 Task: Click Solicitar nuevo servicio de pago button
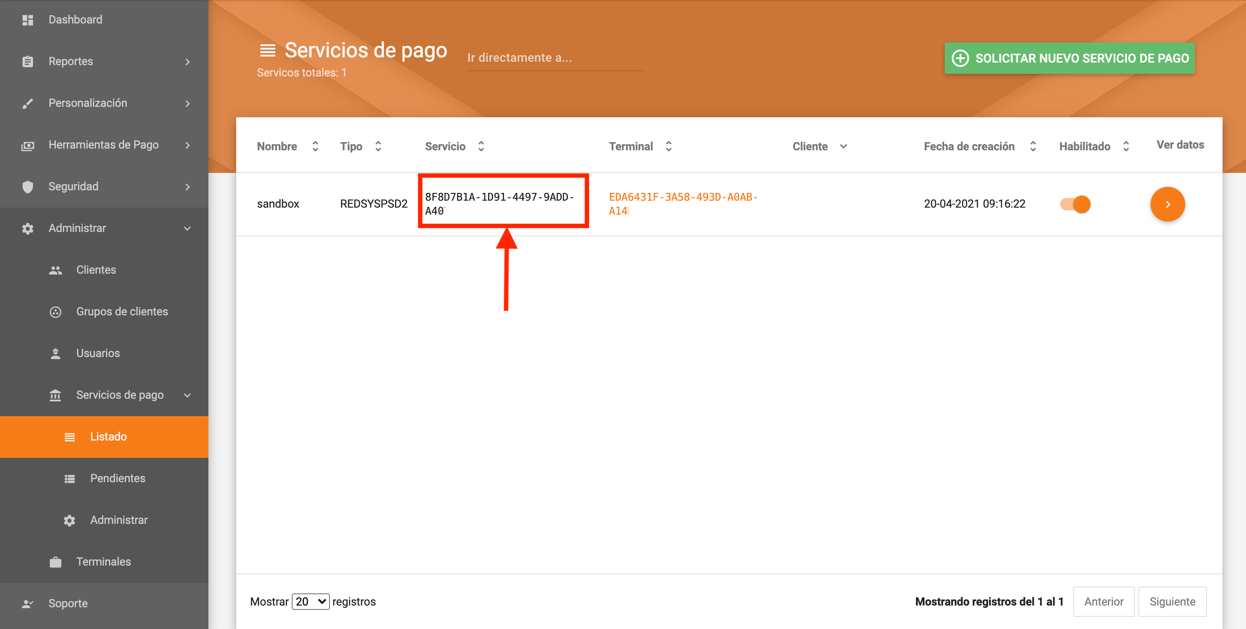pos(1069,58)
